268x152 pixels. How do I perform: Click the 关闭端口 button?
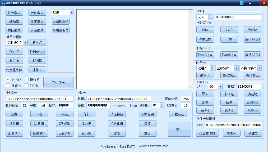(x=37, y=12)
